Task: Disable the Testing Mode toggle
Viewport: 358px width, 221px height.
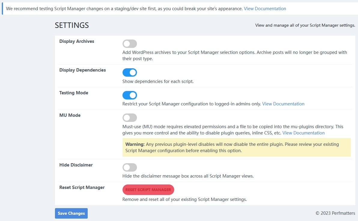Action: click(129, 95)
